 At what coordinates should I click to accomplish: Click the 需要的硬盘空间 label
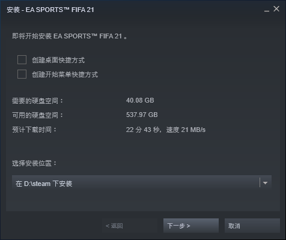click(x=37, y=101)
